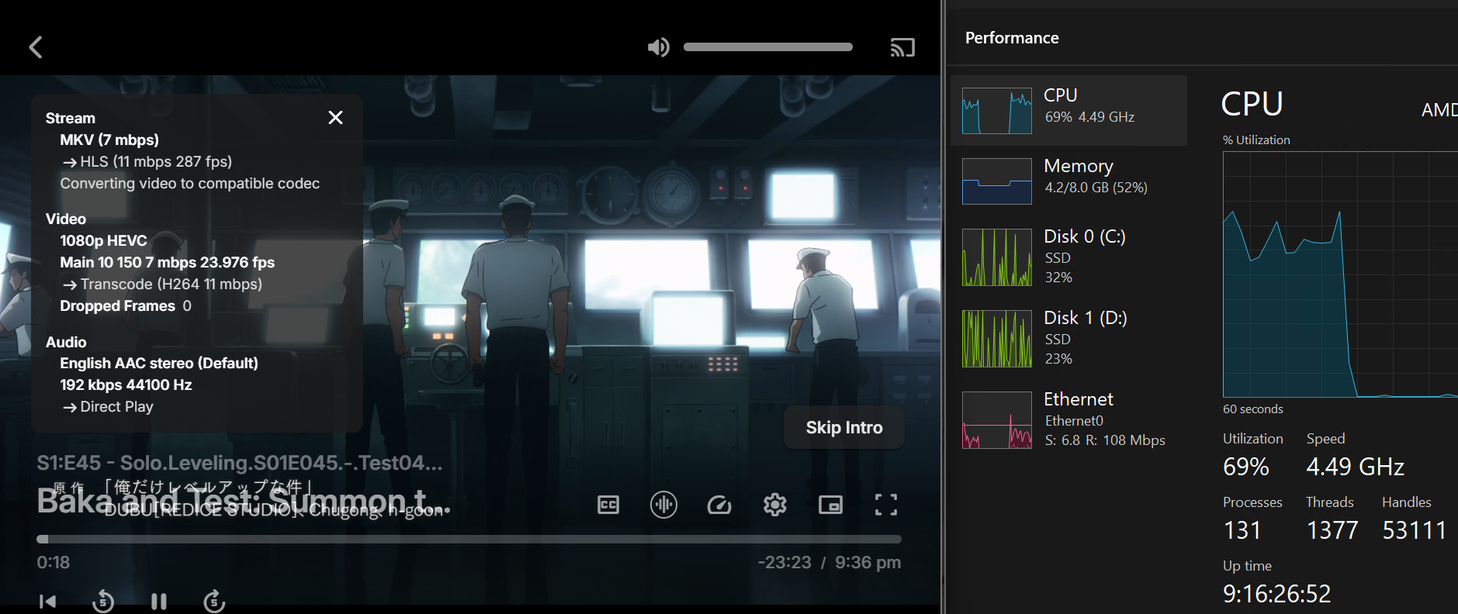Rewind five seconds
Viewport: 1458px width, 614px height.
(103, 602)
